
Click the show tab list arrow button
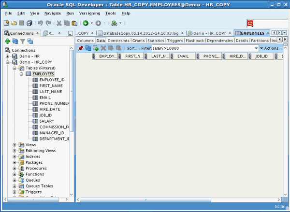point(285,33)
